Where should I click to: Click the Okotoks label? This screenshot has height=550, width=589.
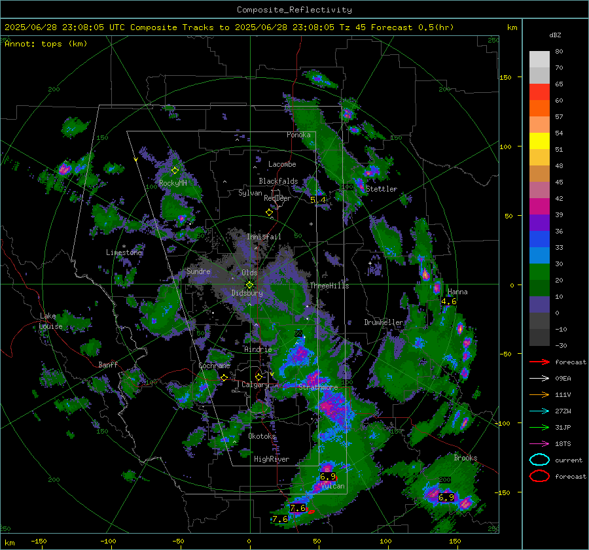click(x=262, y=436)
